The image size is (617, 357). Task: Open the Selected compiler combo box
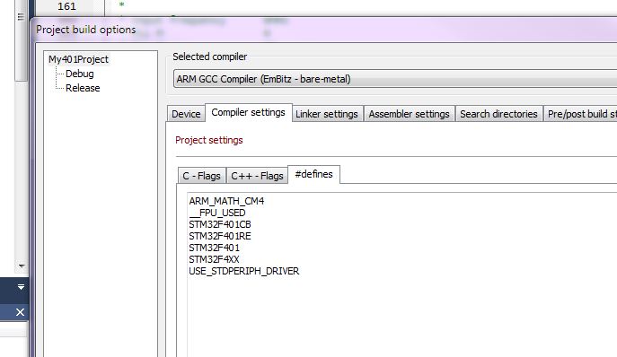pos(395,79)
